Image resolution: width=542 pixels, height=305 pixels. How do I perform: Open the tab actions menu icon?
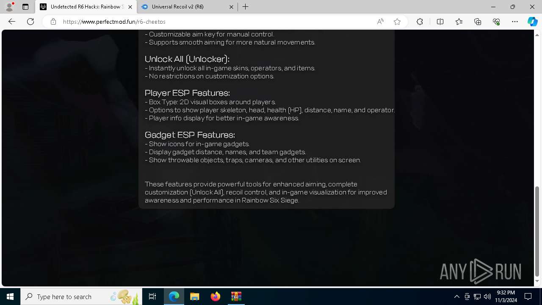(x=25, y=7)
